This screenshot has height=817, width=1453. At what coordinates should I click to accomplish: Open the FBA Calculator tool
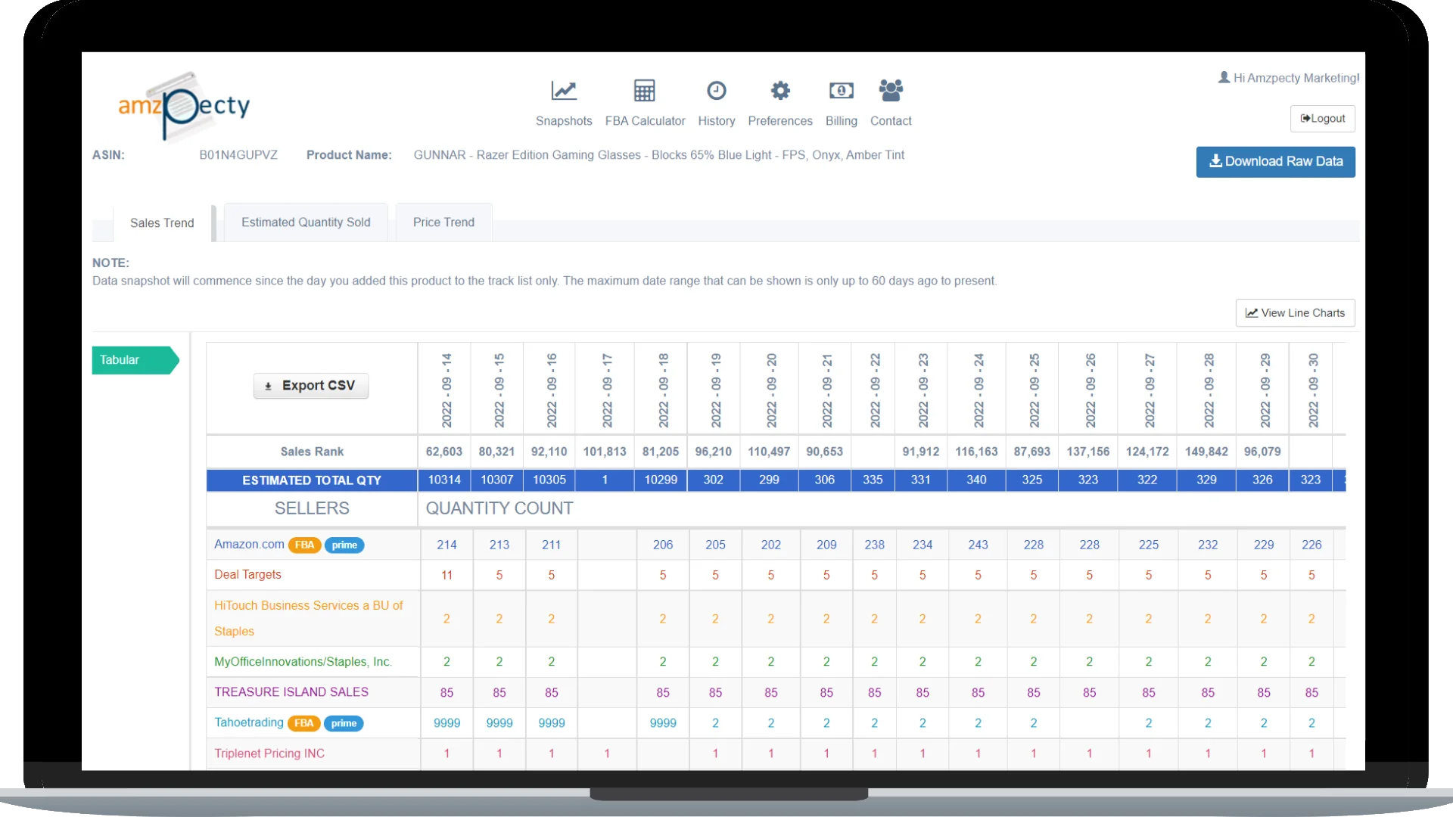coord(644,102)
